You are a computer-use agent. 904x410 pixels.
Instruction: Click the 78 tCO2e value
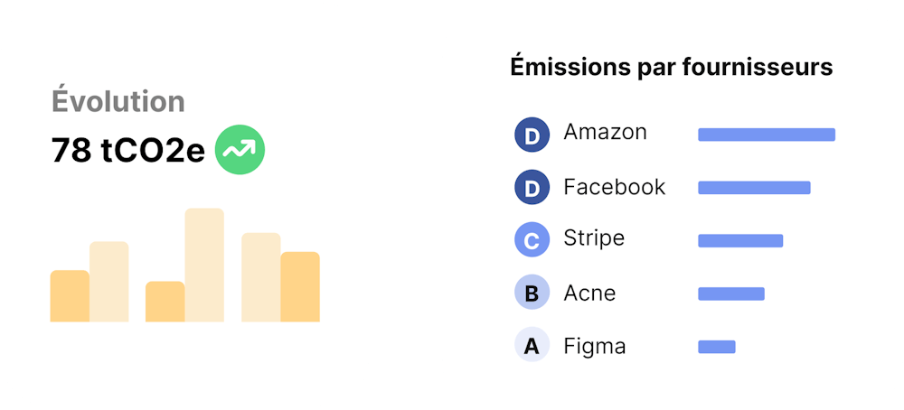pyautogui.click(x=128, y=151)
